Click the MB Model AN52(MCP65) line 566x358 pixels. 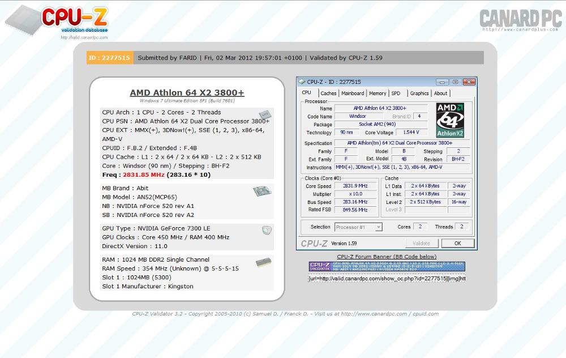(x=140, y=197)
